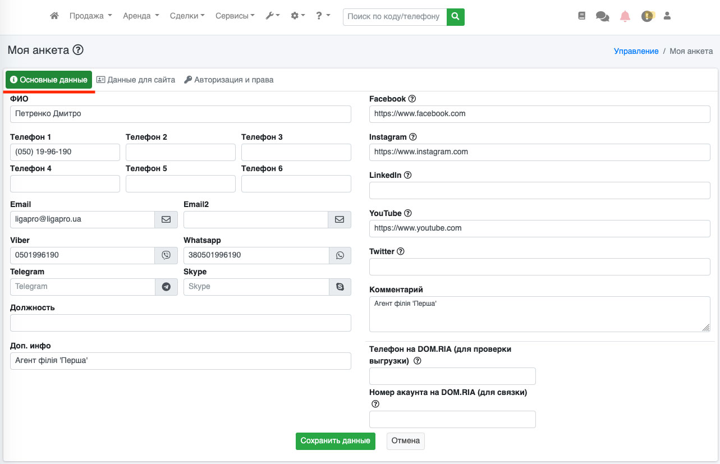Switch to Авторизация и права tab
Viewport: 720px width, 464px height.
pyautogui.click(x=229, y=80)
